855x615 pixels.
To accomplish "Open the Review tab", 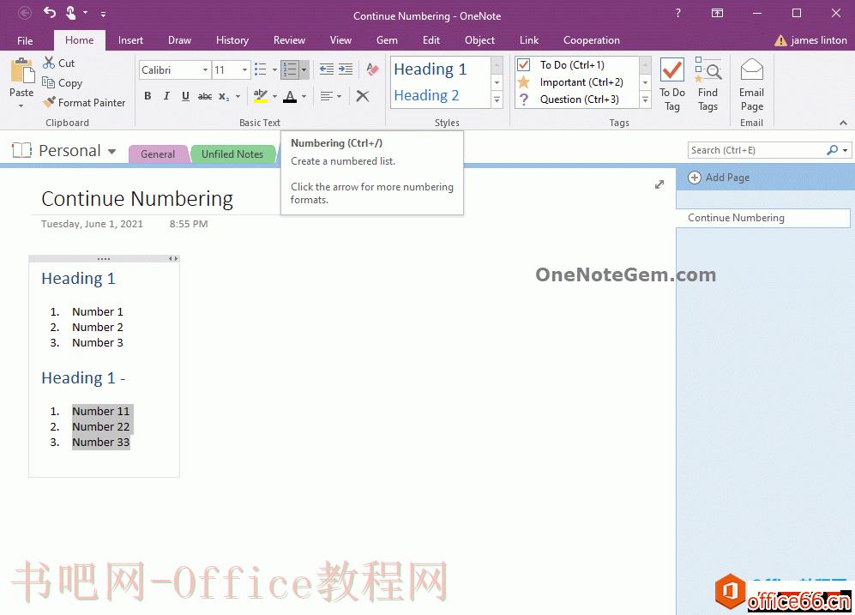I will coord(289,39).
